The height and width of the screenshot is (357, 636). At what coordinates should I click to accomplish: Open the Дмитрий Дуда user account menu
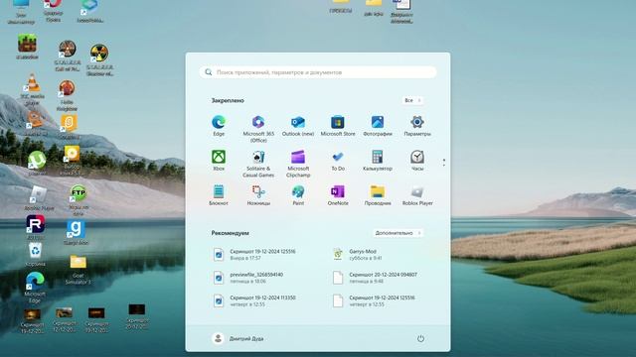(x=238, y=338)
